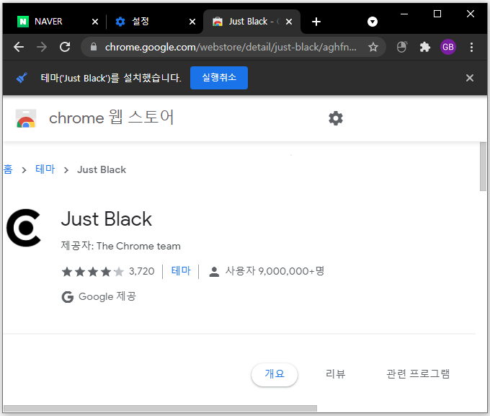
Task: Close the Just Black tab
Action: [x=289, y=22]
